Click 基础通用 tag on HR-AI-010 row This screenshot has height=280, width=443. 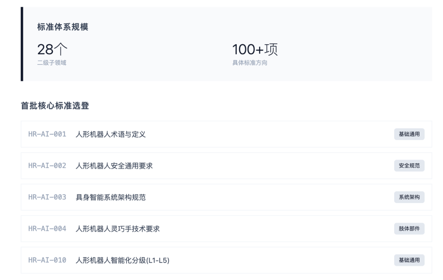409,260
